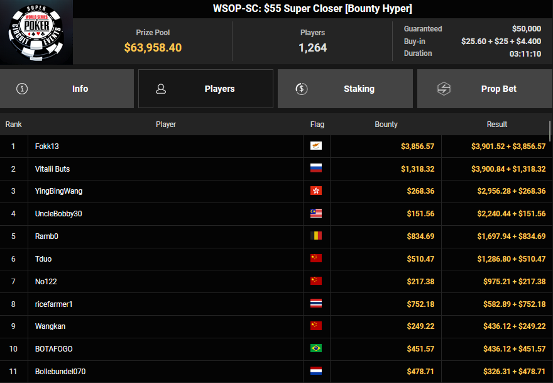The height and width of the screenshot is (383, 553).
Task: Click the dollar coin Staking icon
Action: click(x=302, y=89)
